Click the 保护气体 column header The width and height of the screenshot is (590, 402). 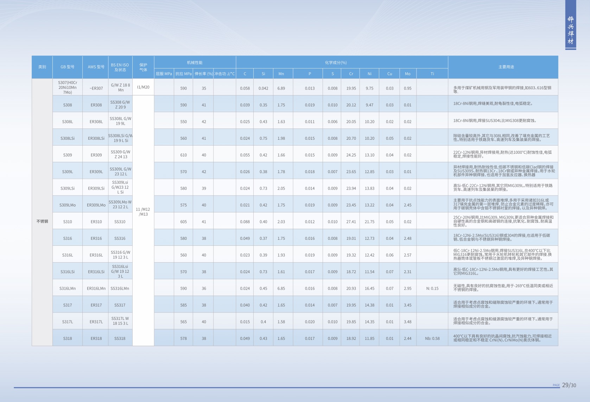click(143, 67)
